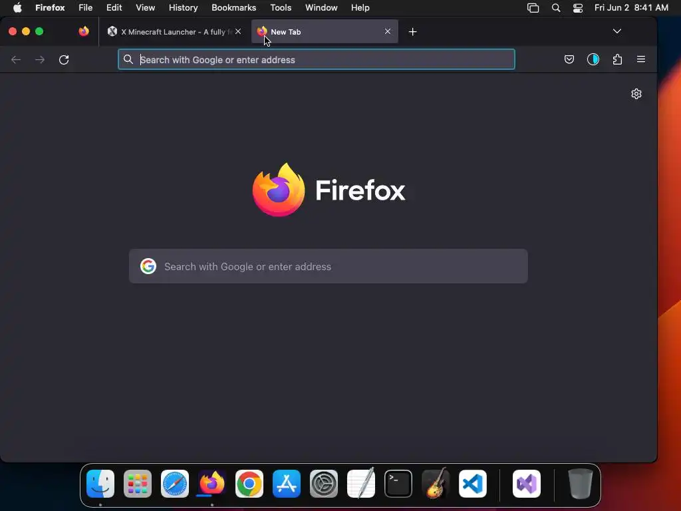Select the New Tab tab
681x511 pixels.
[325, 32]
